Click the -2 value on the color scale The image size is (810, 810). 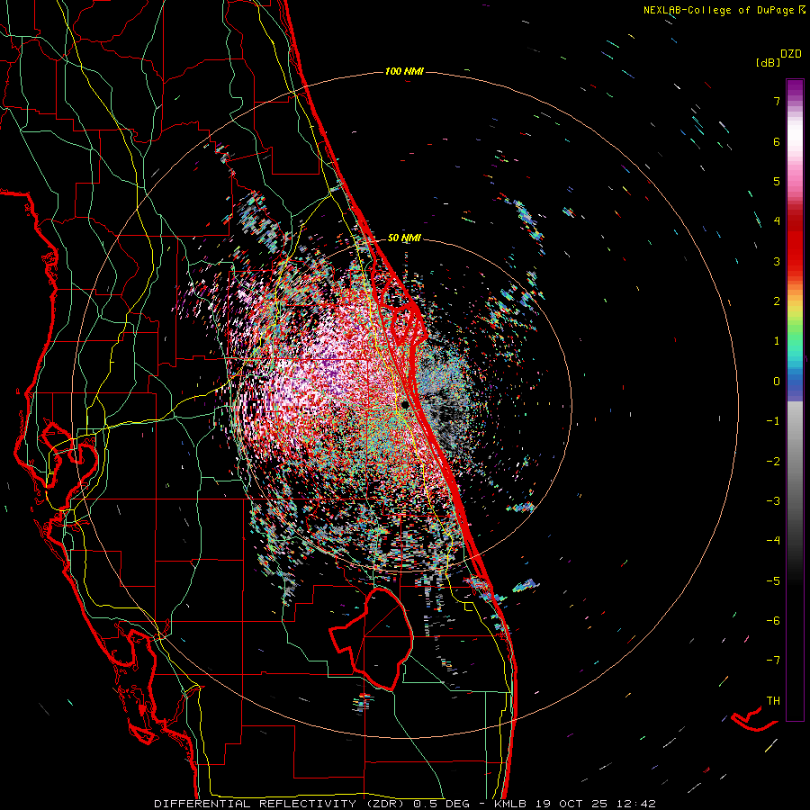coord(773,462)
